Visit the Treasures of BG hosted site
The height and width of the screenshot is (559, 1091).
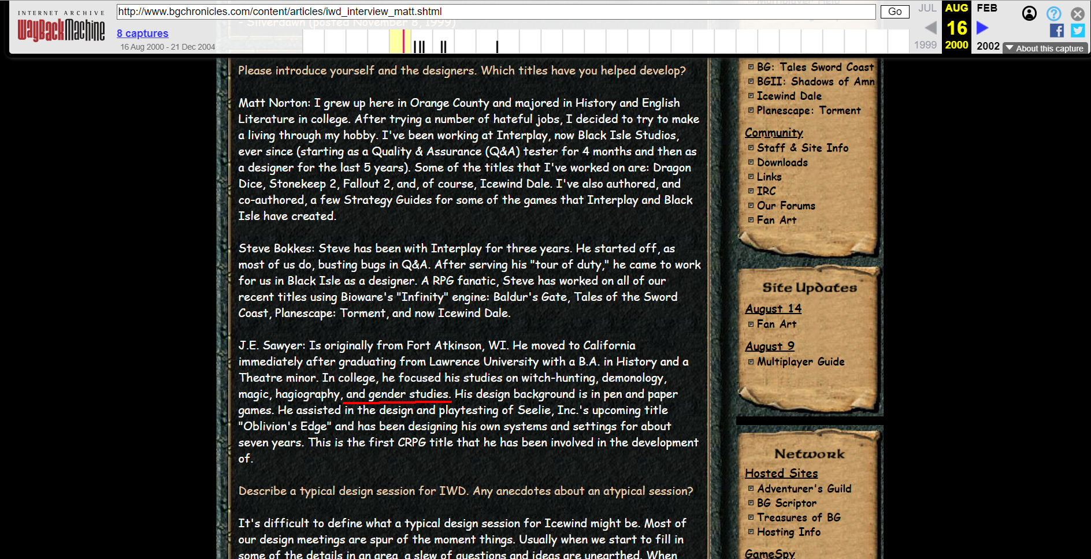tap(799, 517)
